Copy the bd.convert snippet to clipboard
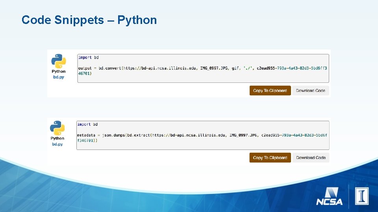The height and width of the screenshot is (212, 378). (270, 90)
